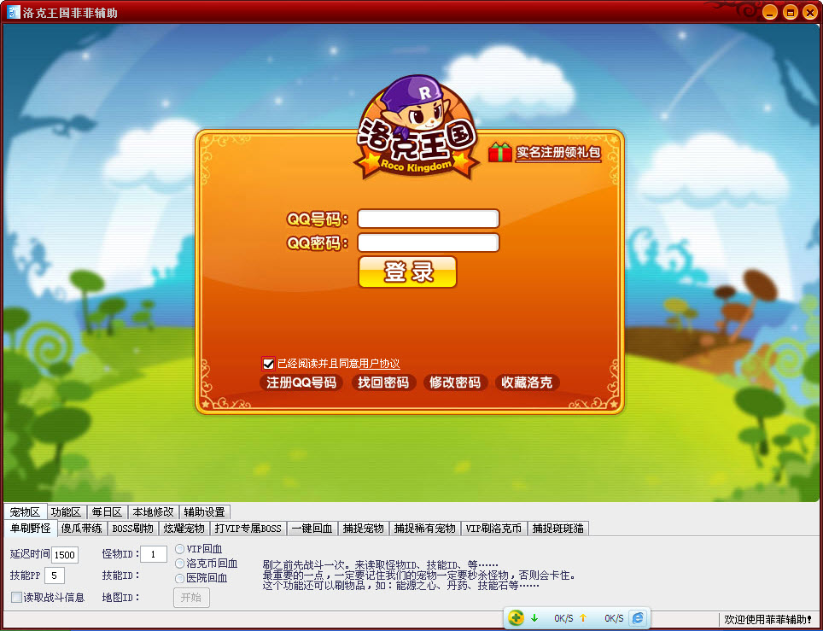The width and height of the screenshot is (823, 631).
Task: Click the IE browser icon in speed widget
Action: click(638, 618)
